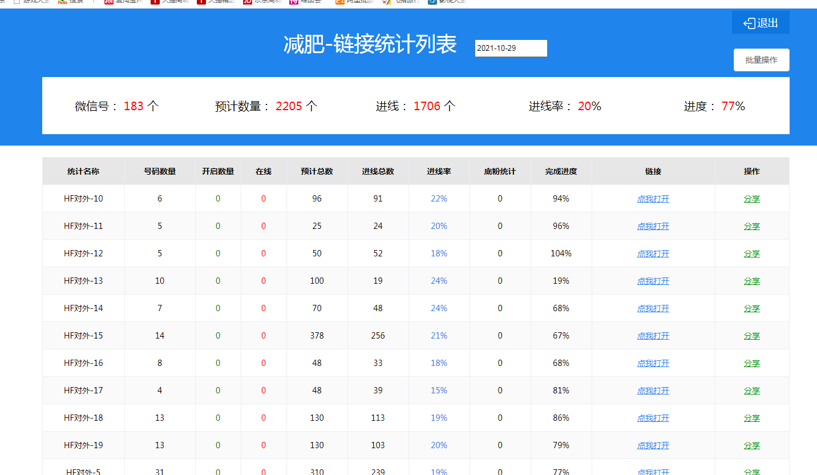817x475 pixels.
Task: Click the 底粉统计 column header
Action: pos(500,171)
